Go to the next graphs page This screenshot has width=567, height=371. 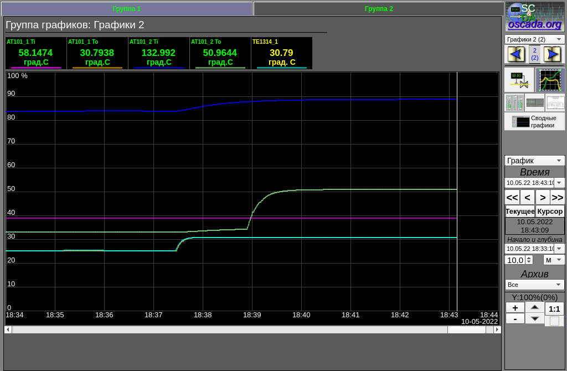(x=552, y=54)
